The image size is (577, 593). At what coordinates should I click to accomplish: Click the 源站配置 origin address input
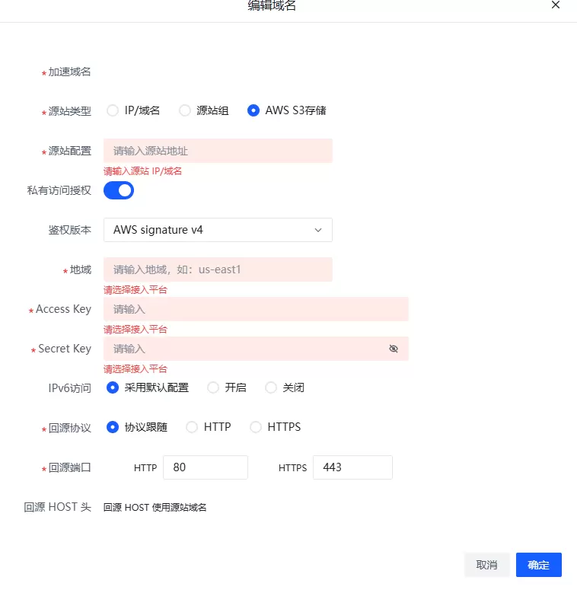click(218, 151)
